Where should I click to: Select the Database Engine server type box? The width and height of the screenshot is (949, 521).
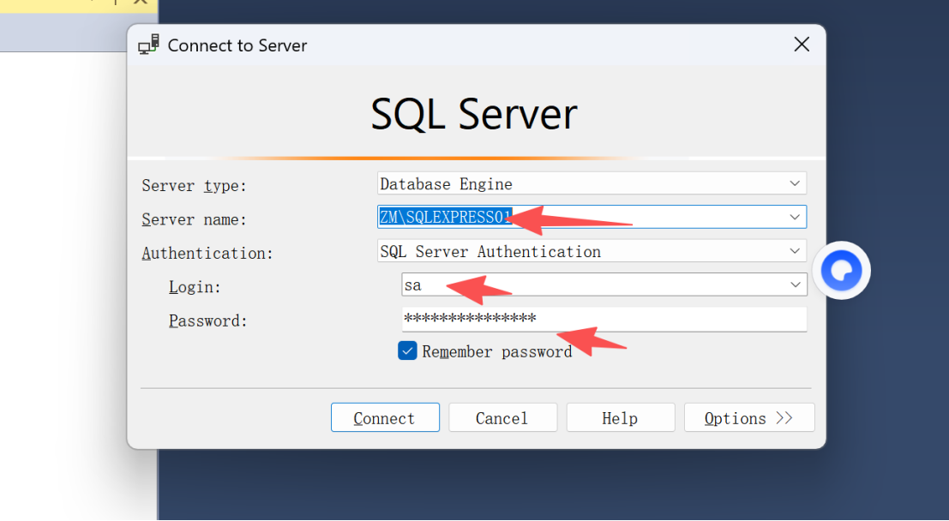coord(592,183)
